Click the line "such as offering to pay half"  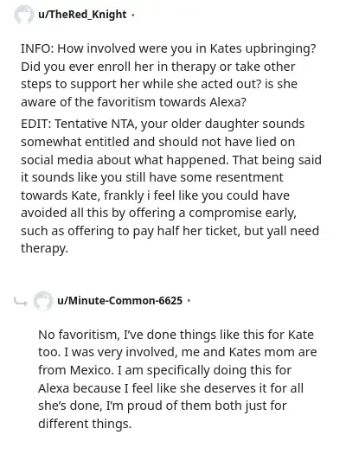tap(170, 231)
